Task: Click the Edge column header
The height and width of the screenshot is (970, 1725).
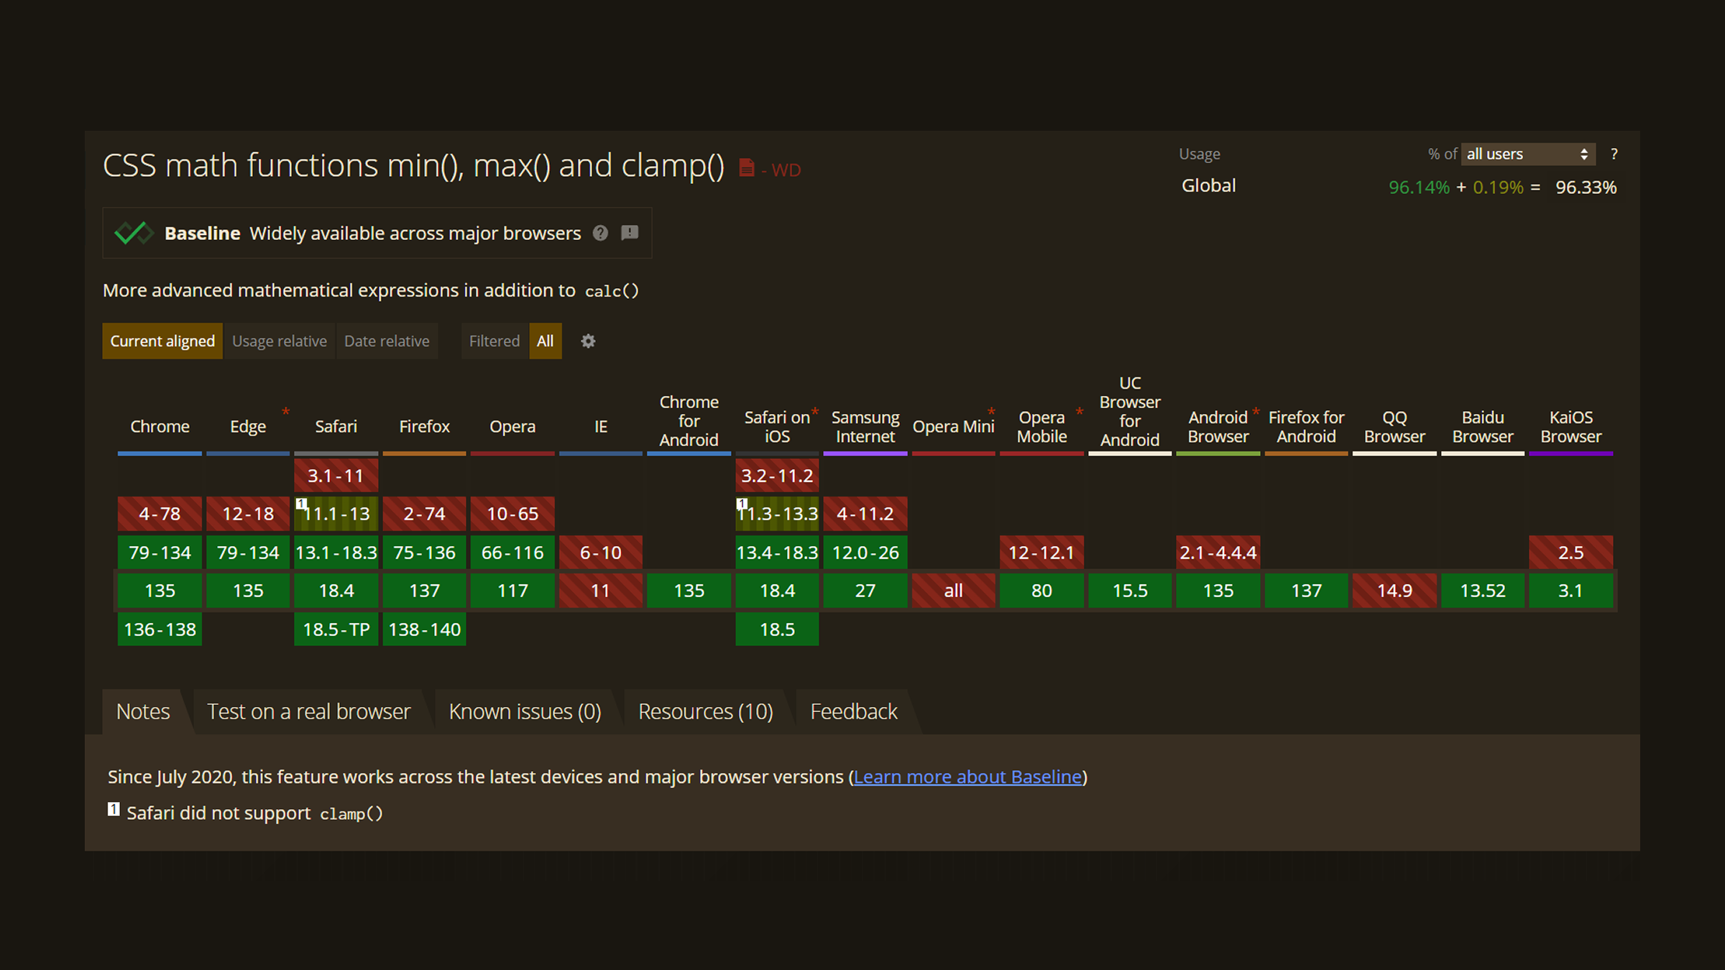Action: tap(248, 426)
